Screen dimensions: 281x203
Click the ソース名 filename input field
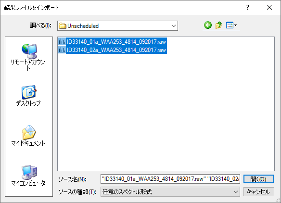(170, 179)
